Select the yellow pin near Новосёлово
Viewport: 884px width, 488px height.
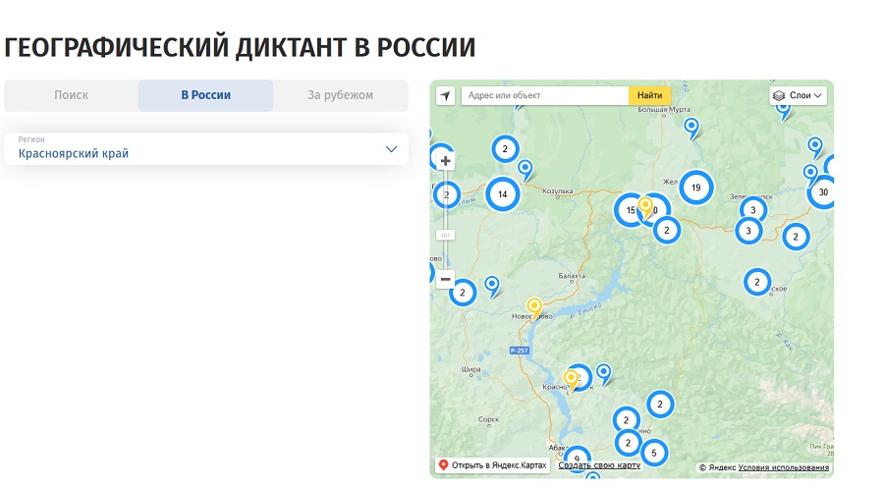534,306
